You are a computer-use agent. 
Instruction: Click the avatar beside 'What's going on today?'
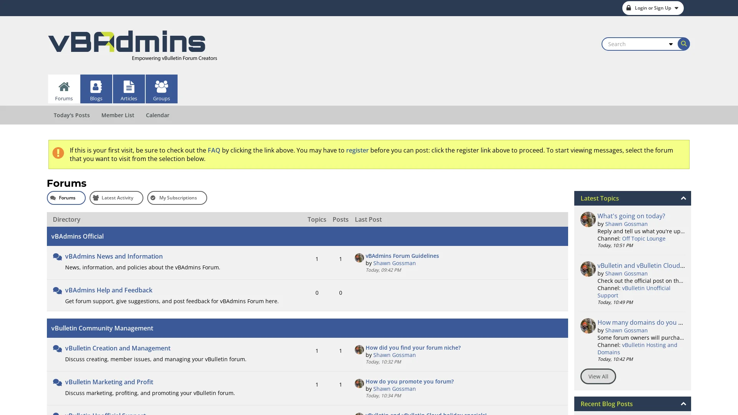[588, 219]
